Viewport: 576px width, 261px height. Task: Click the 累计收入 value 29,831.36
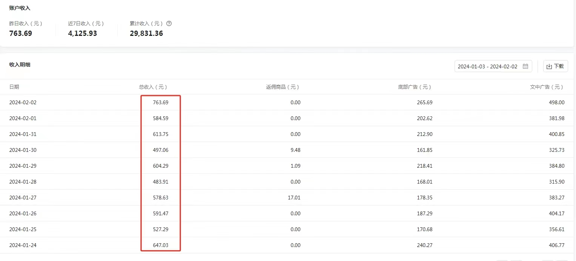(146, 33)
